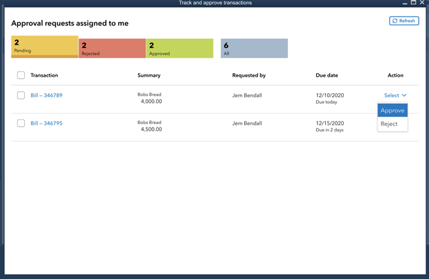Open the Bill – 346795 transaction link
429x279 pixels.
coord(46,123)
